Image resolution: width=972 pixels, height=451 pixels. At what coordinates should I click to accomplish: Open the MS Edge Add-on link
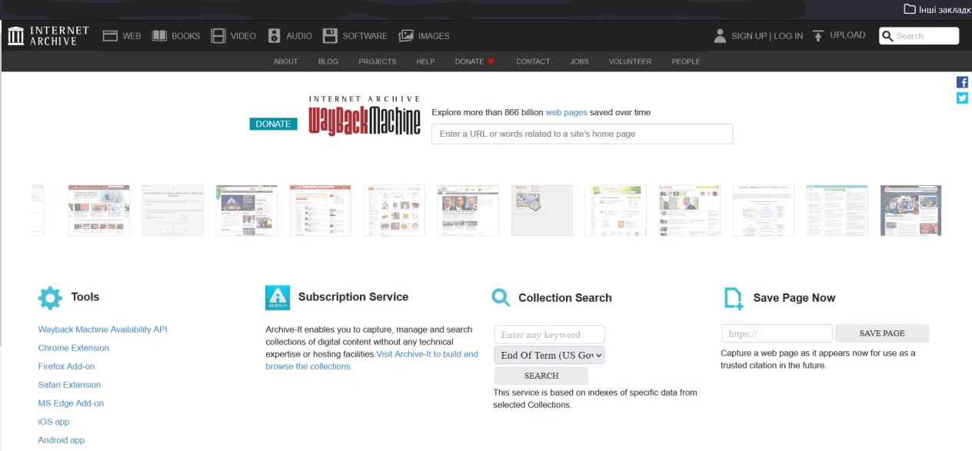coord(71,403)
